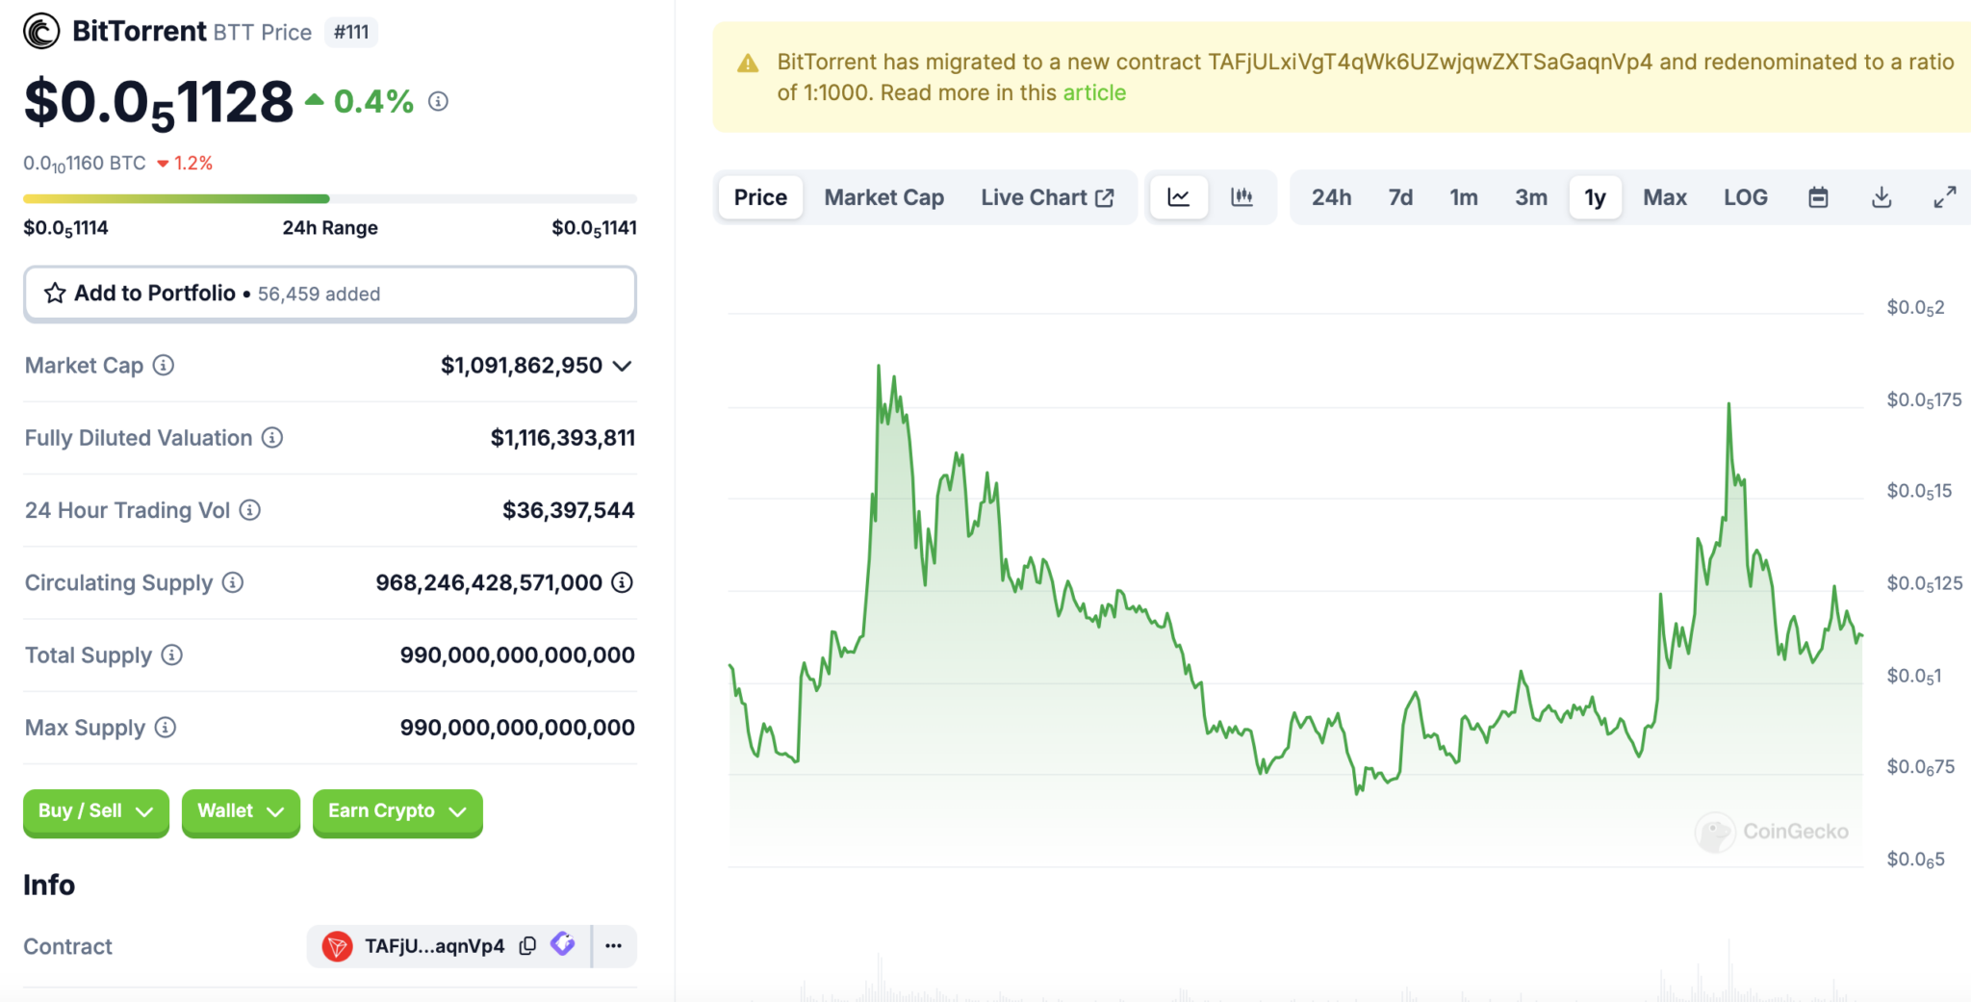The image size is (1971, 1002).
Task: Activate the 24h chart timeframe
Action: click(1332, 196)
